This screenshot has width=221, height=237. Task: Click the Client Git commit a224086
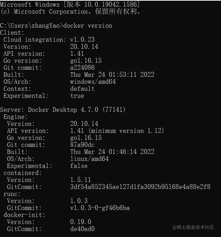click(82, 68)
